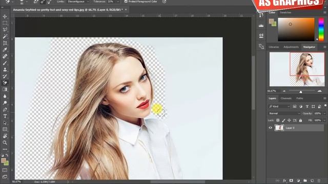Create new adjustment layer icon

298,180
